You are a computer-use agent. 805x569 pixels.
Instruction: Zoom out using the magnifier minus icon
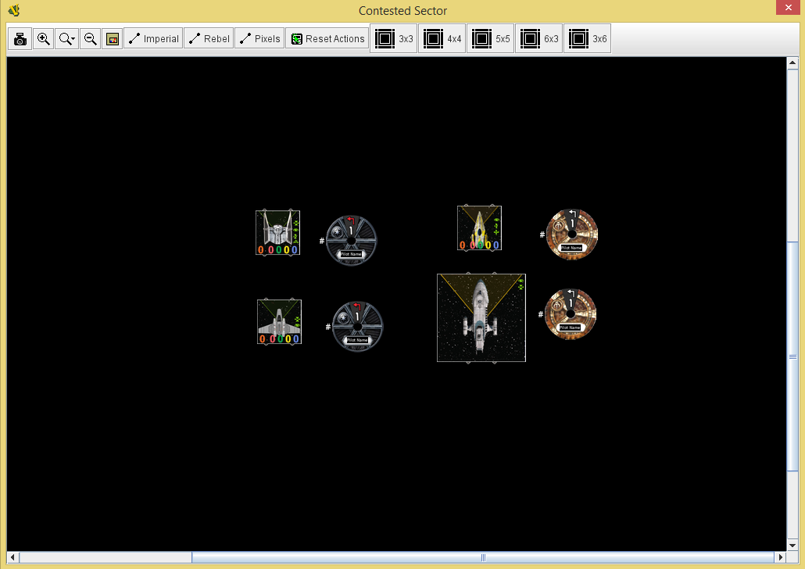90,38
